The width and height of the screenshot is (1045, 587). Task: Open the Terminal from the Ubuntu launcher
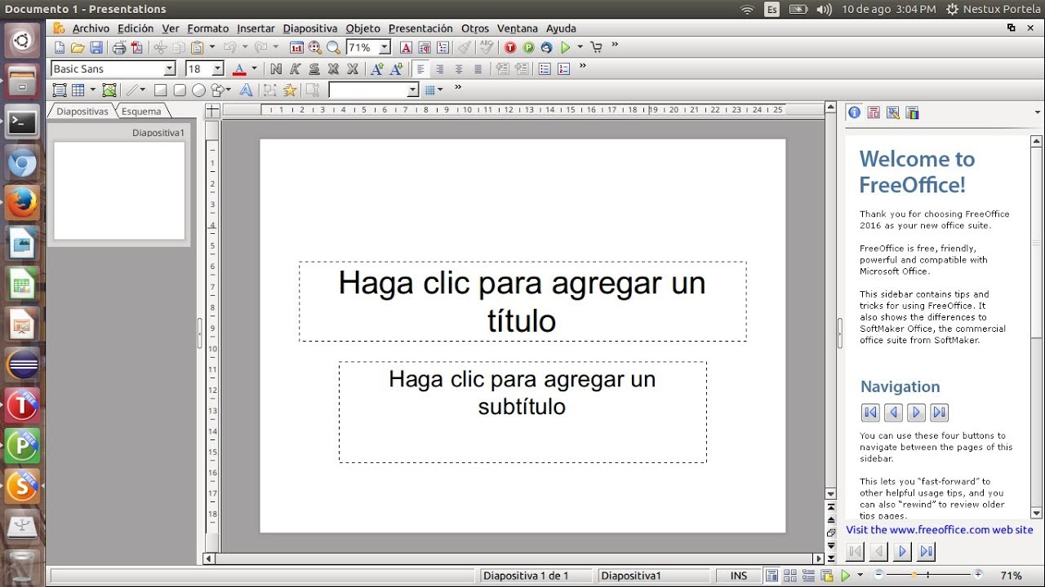(22, 123)
